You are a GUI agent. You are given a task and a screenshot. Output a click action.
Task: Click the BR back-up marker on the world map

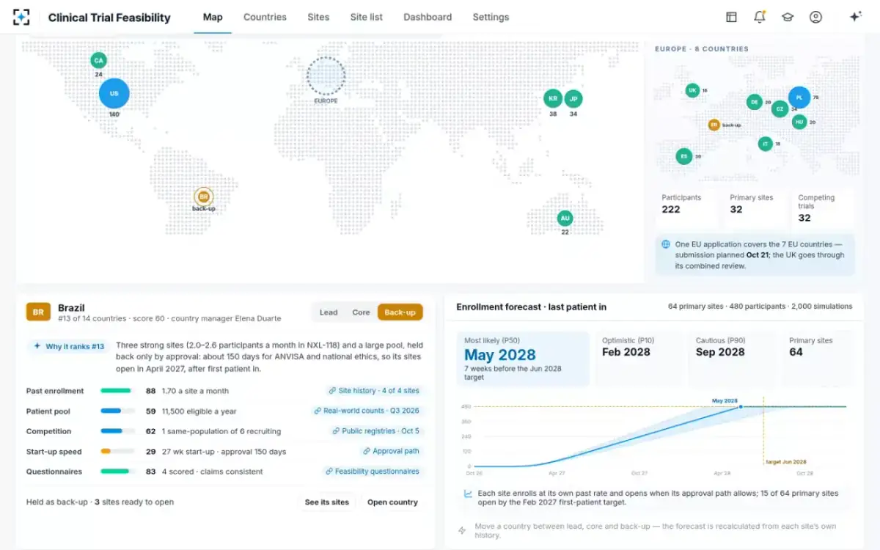tap(204, 197)
